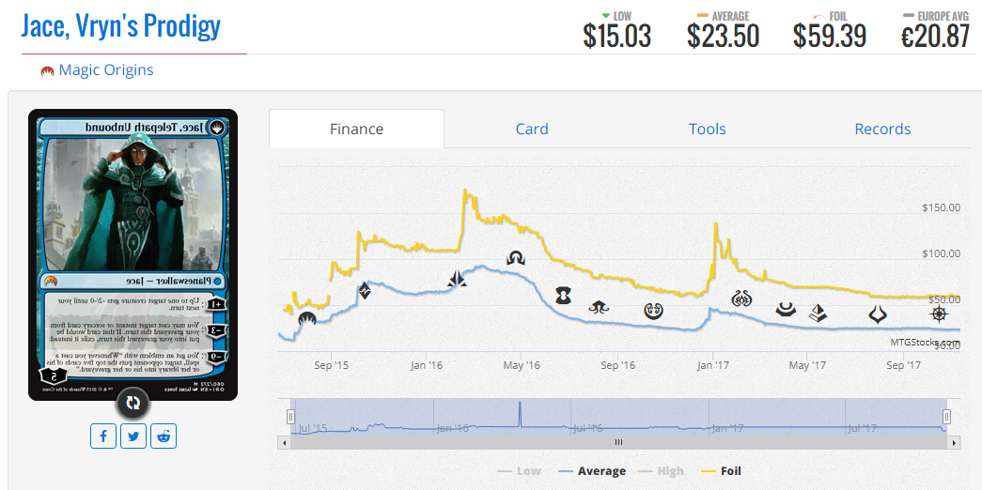Click the $50.00 y-axis label
The image size is (982, 490).
943,299
